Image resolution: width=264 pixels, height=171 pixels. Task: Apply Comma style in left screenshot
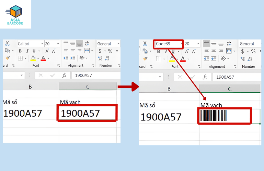click(x=117, y=51)
